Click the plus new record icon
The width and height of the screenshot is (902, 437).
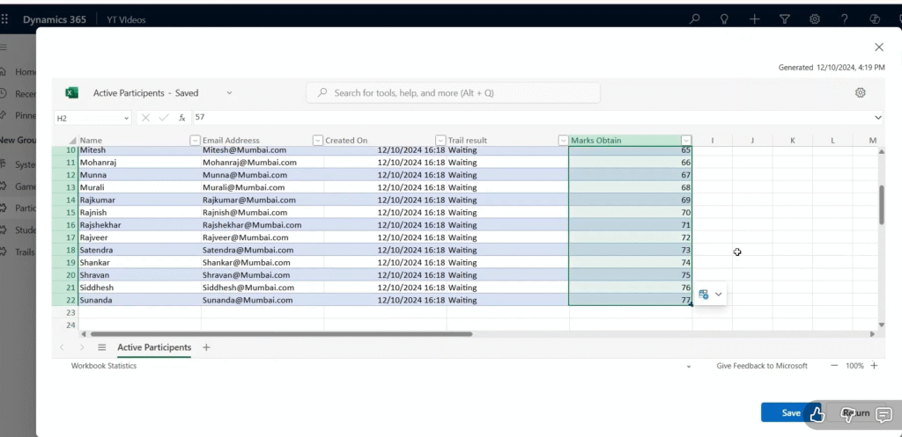click(754, 18)
